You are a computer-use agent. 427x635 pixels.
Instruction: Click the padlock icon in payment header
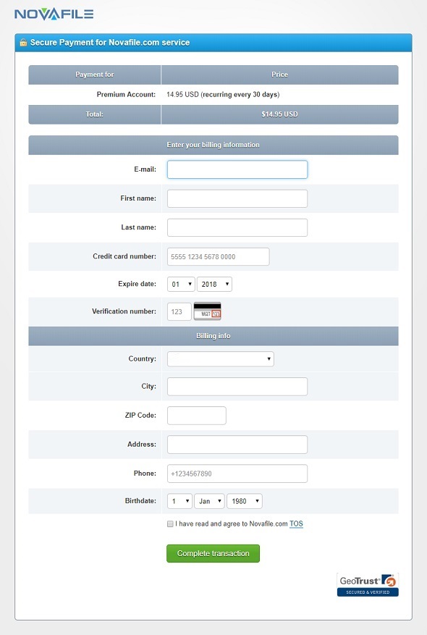point(23,42)
